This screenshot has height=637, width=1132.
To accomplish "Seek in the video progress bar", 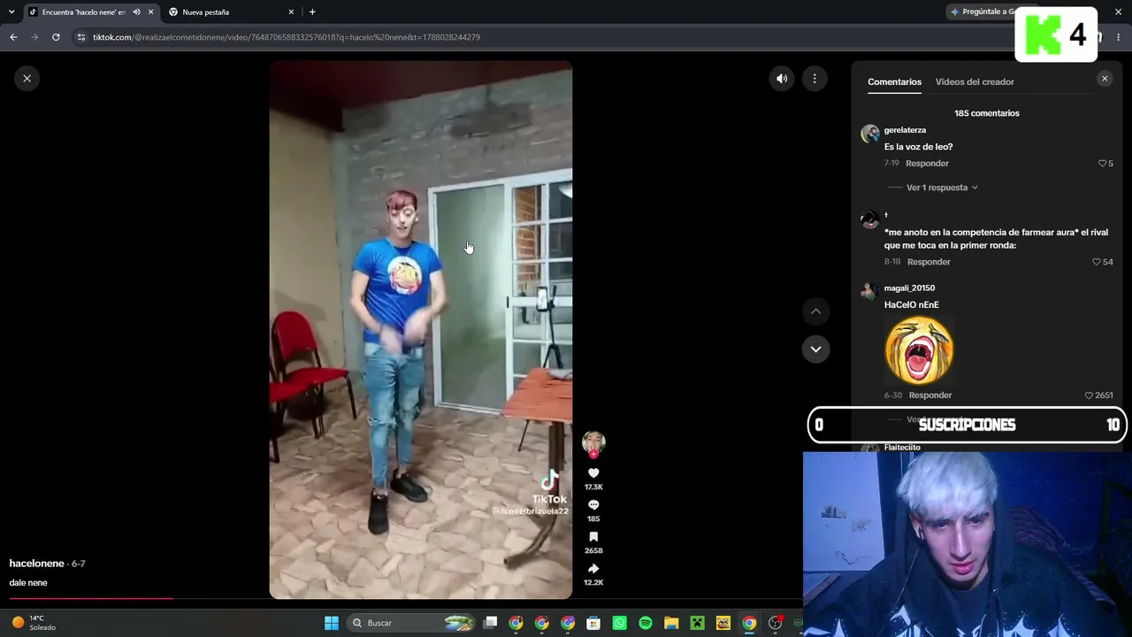I will (401, 598).
